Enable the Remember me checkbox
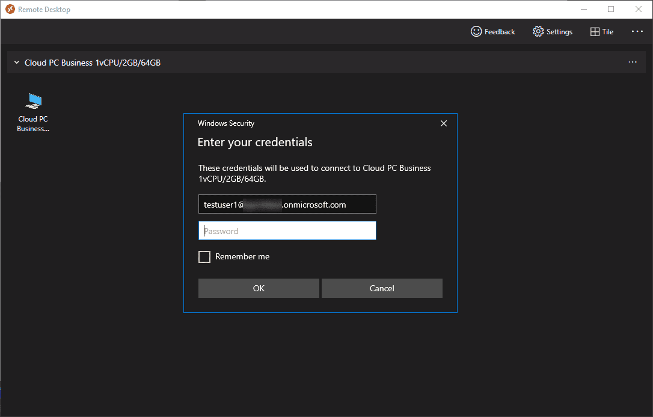Viewport: 653px width, 417px height. tap(204, 256)
